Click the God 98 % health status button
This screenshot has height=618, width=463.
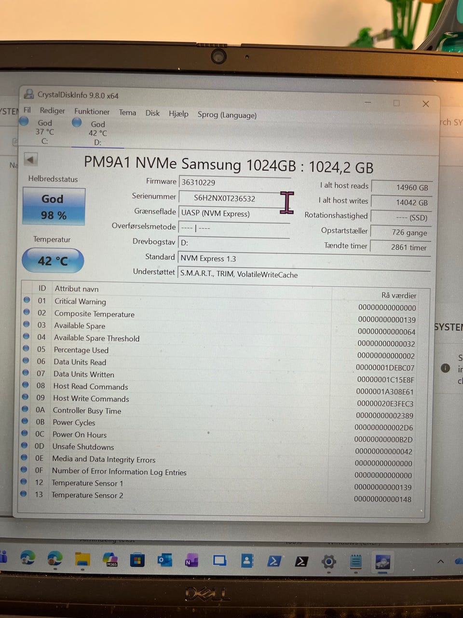point(54,207)
